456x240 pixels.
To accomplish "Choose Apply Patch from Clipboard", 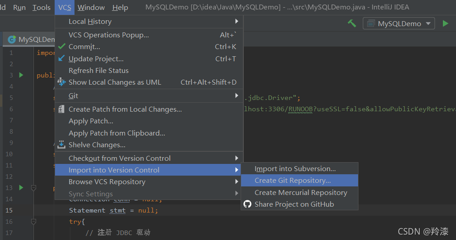I will 149,133.
